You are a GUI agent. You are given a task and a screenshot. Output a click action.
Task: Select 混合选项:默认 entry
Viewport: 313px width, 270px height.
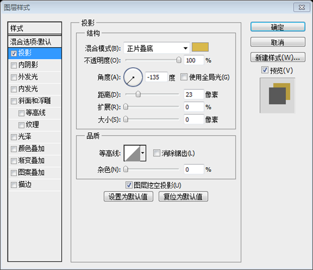(x=34, y=42)
